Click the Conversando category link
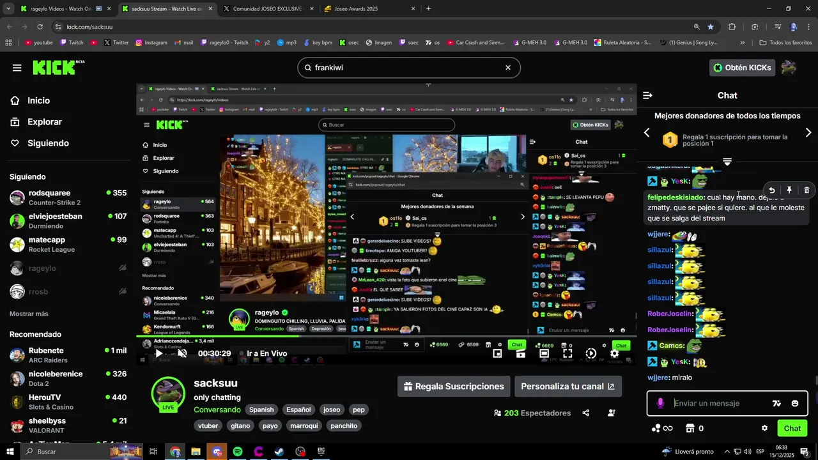This screenshot has width=818, height=460. pyautogui.click(x=217, y=410)
